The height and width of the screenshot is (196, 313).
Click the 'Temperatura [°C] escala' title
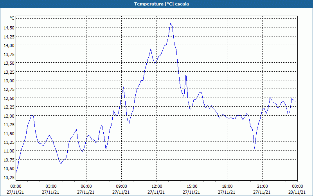[161, 4]
